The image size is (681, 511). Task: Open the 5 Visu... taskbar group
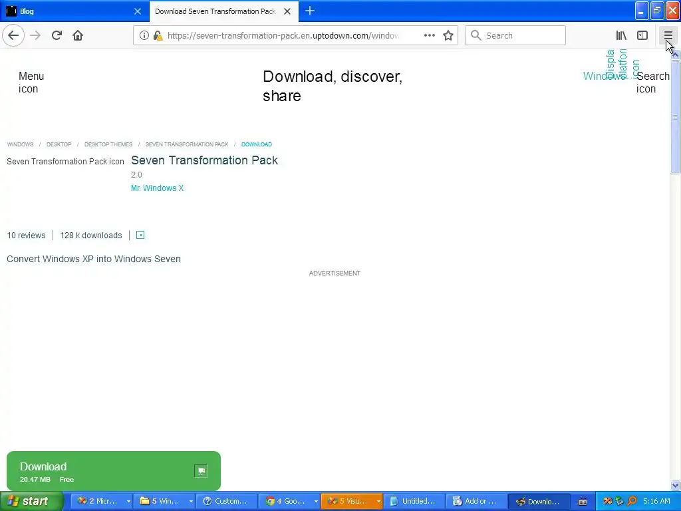pos(351,501)
